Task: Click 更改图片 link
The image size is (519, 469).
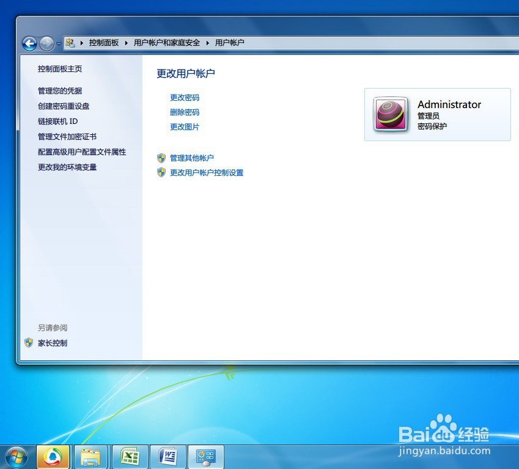Action: tap(185, 126)
